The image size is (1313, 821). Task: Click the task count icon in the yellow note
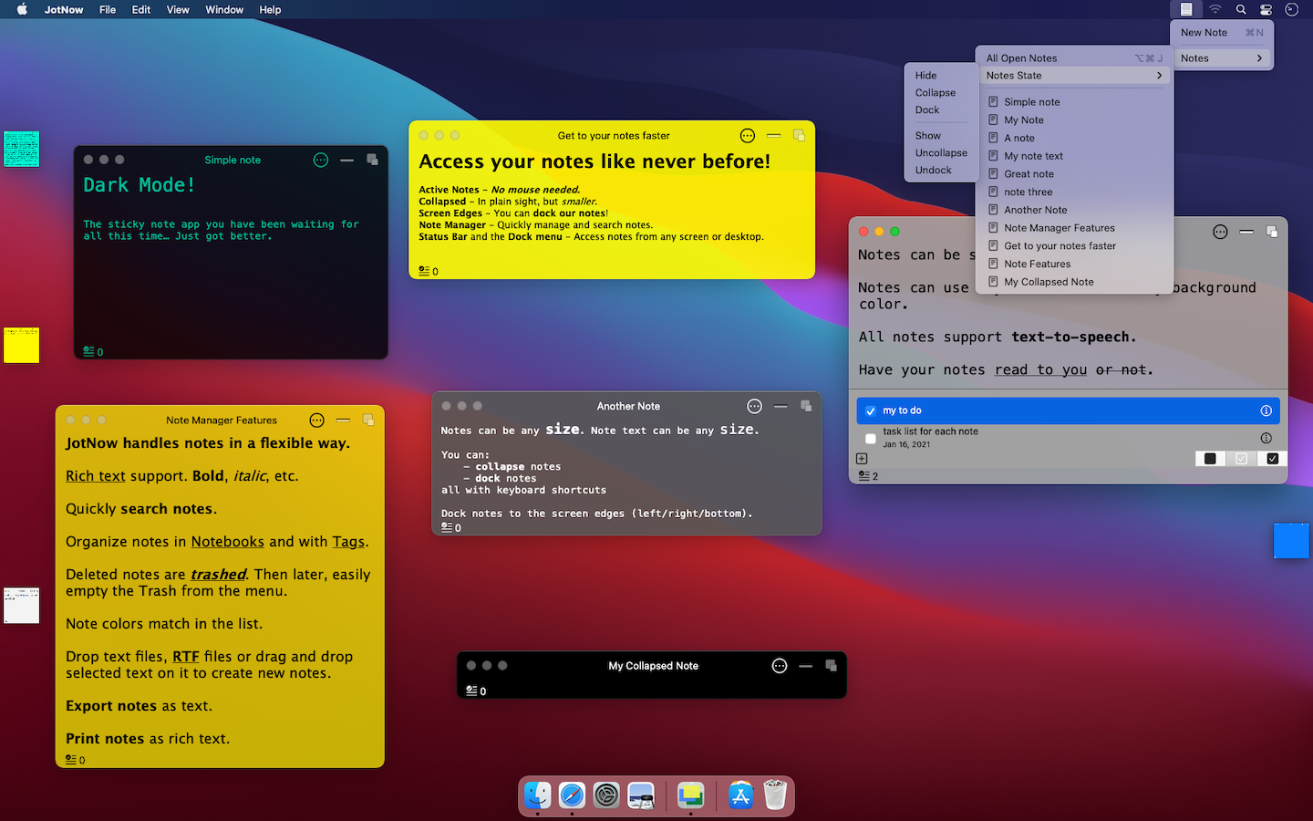tap(424, 271)
